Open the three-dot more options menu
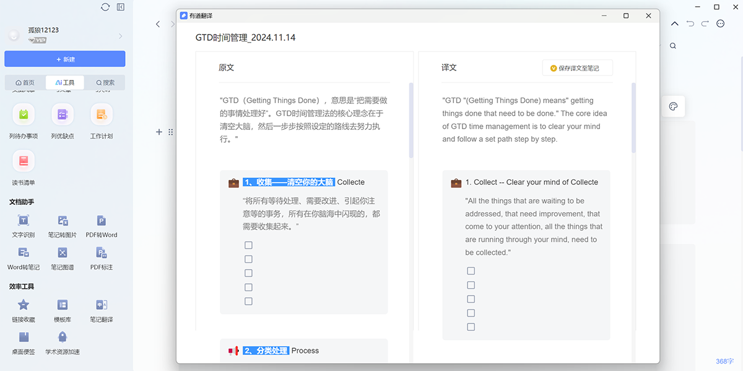This screenshot has height=371, width=743. tap(720, 23)
